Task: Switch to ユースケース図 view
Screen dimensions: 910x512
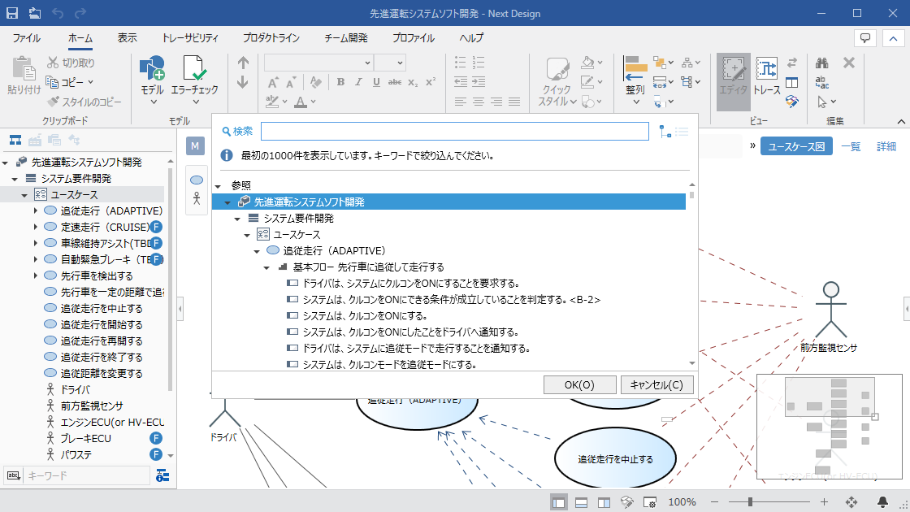Action: (796, 146)
